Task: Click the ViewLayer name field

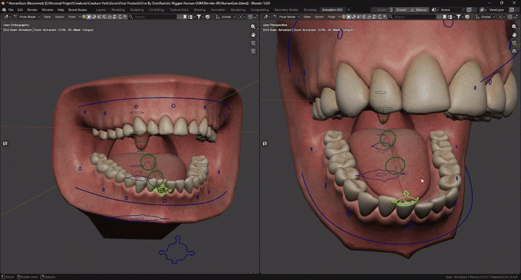Action: tap(498, 10)
